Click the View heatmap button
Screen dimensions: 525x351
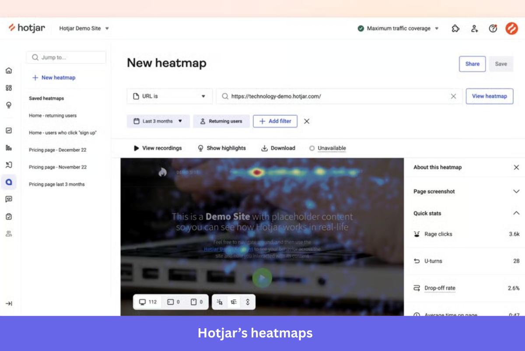[490, 96]
